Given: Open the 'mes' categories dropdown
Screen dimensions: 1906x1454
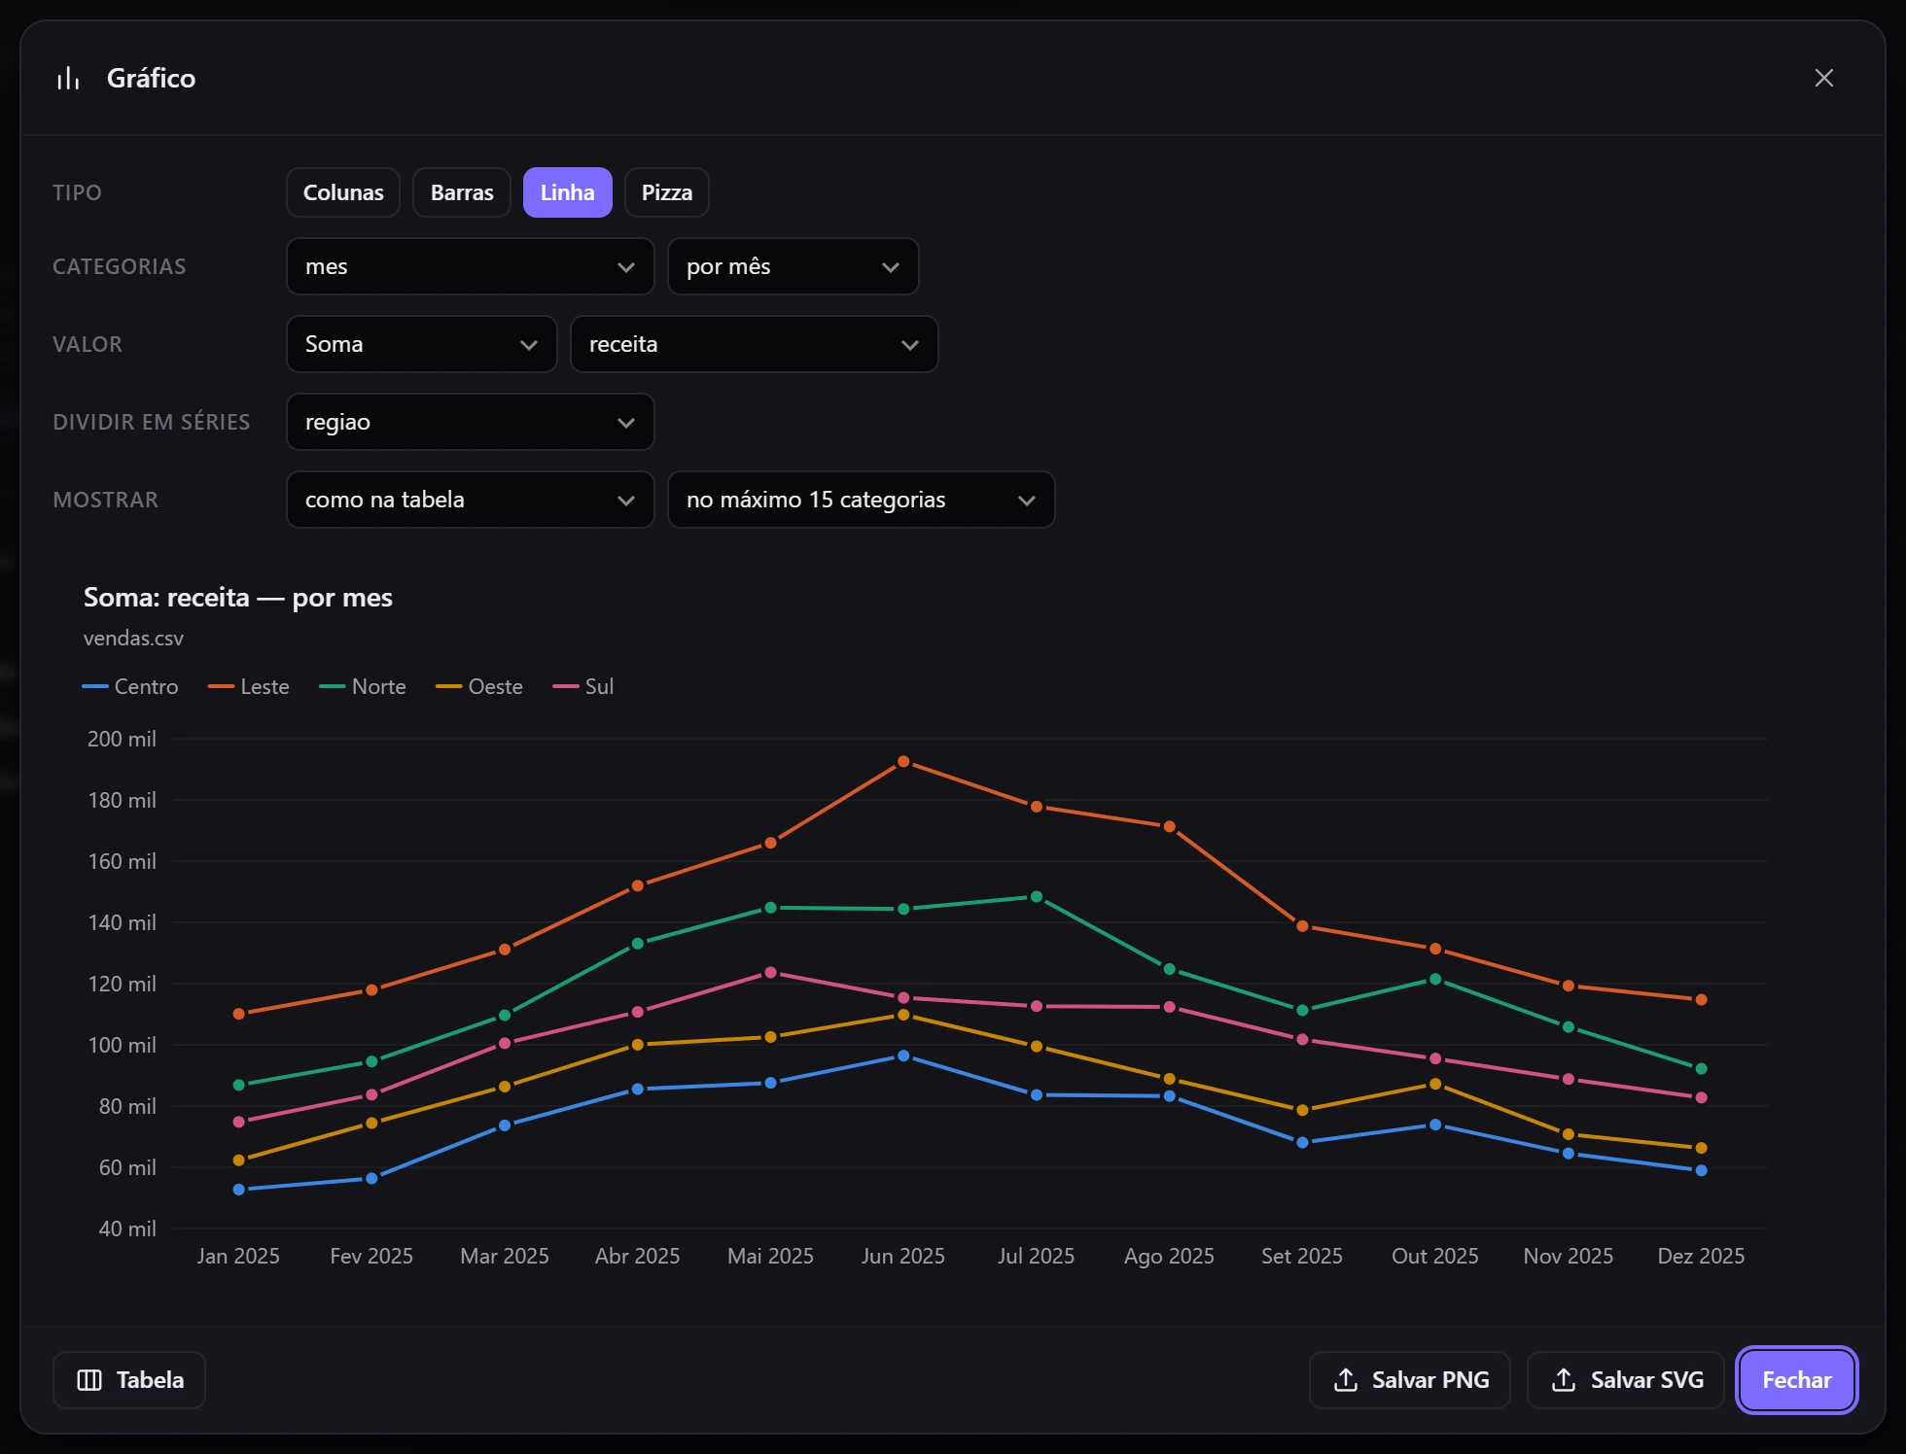Looking at the screenshot, I should click(x=471, y=266).
